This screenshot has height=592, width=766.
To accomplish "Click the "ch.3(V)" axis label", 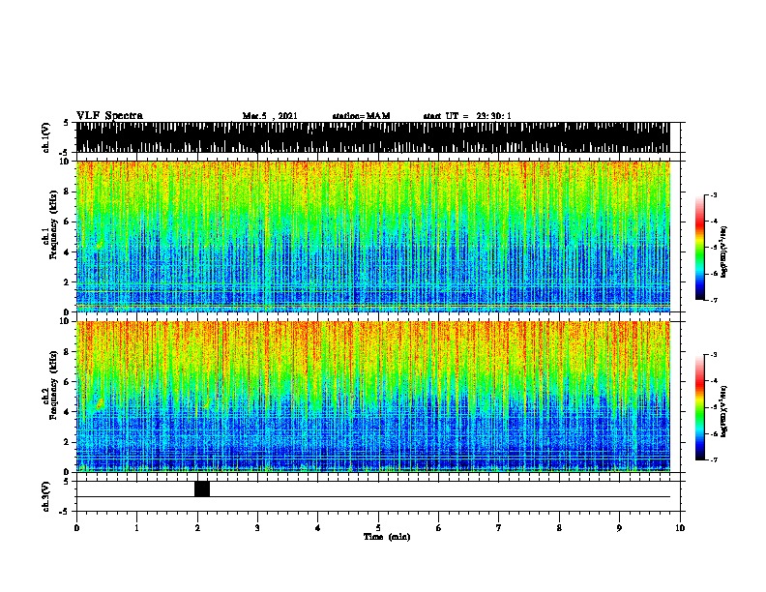I will [x=46, y=496].
